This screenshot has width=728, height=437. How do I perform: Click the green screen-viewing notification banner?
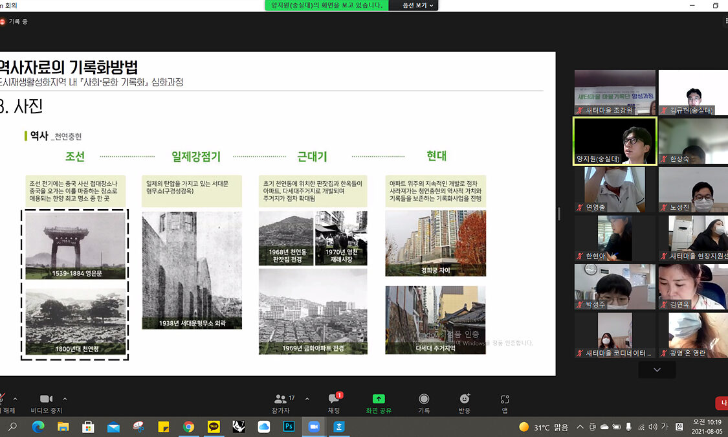point(326,5)
